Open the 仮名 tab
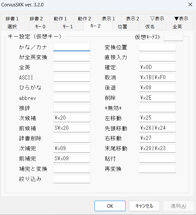The height and width of the screenshot is (215, 196). point(153,26)
